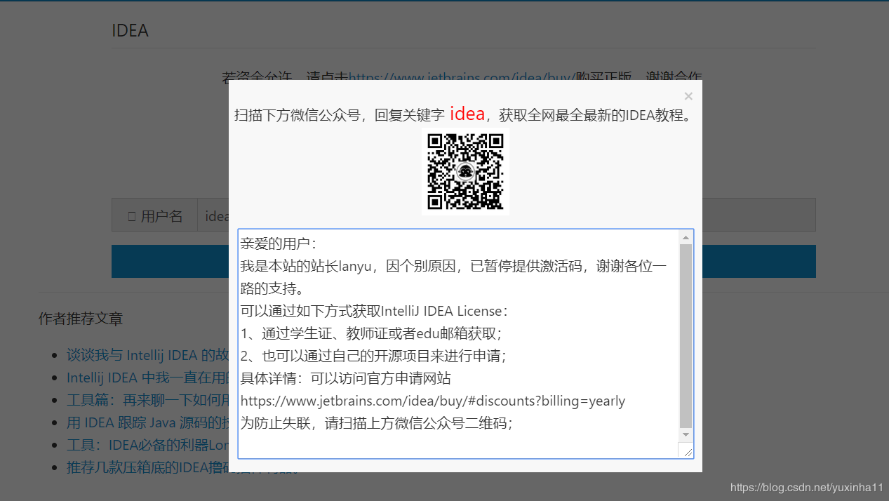Viewport: 889px width, 501px height.
Task: Click the red keyword 'idea' in the popup
Action: tap(467, 113)
